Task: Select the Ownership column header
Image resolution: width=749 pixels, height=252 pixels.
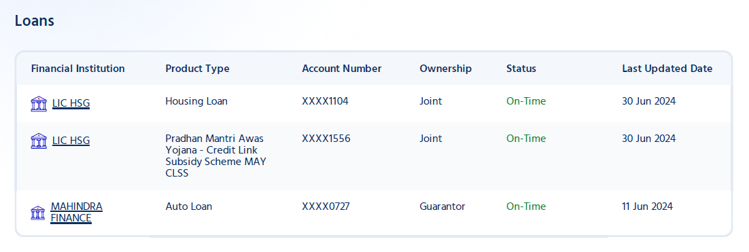Action: click(x=446, y=69)
